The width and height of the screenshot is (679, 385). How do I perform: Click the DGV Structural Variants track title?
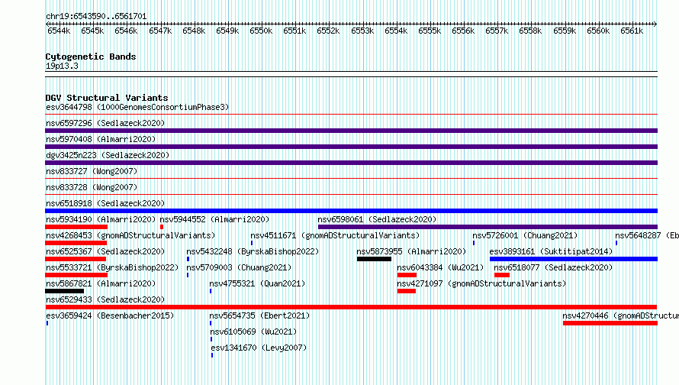point(107,98)
